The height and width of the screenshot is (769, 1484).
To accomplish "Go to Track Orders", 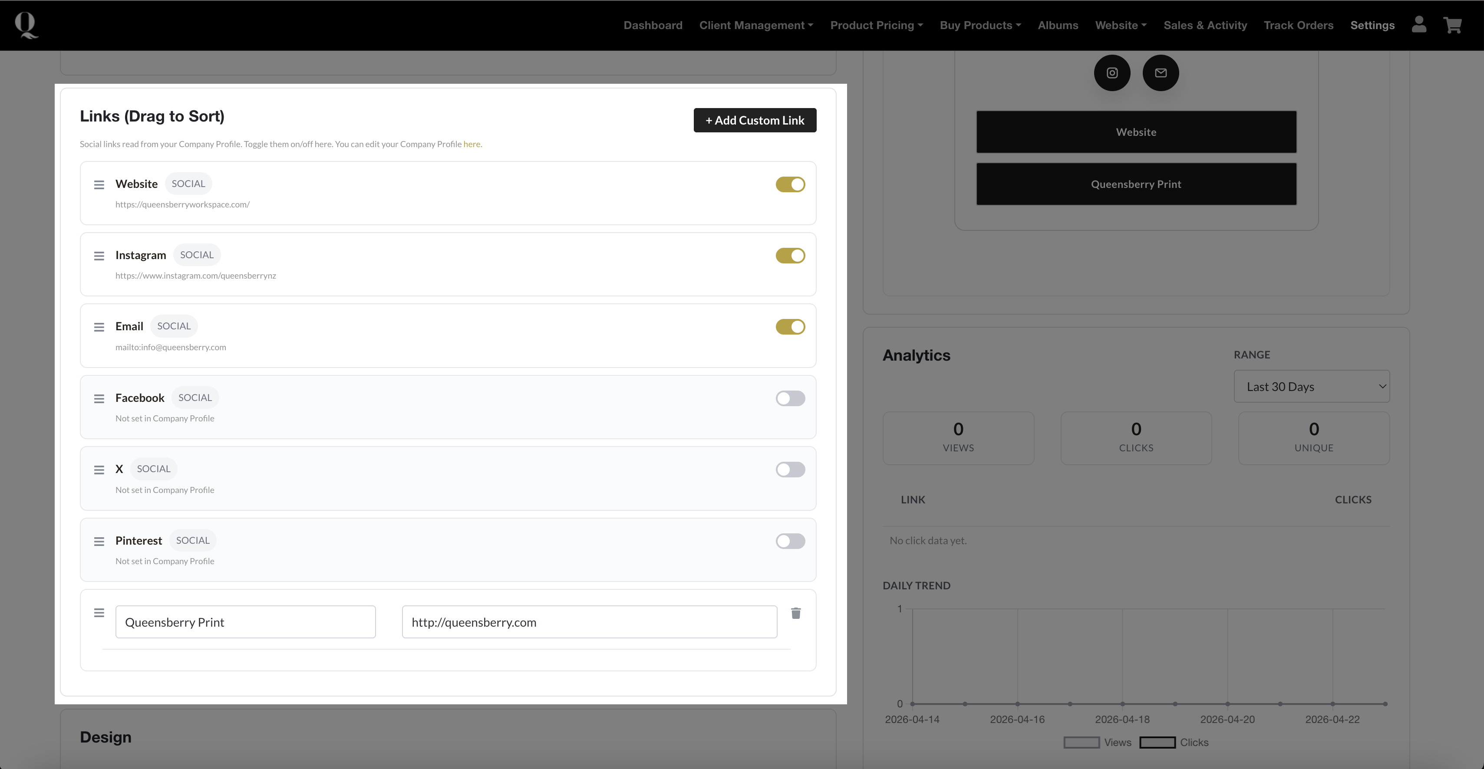I will point(1298,25).
